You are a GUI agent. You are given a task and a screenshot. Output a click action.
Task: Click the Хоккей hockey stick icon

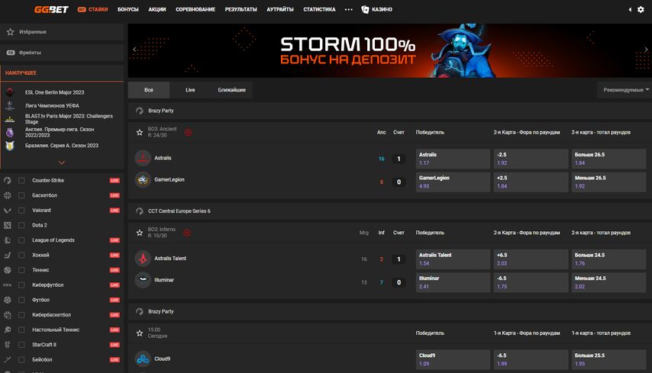8,255
